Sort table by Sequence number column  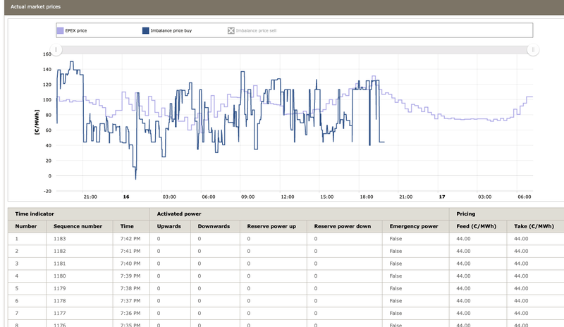pyautogui.click(x=78, y=227)
